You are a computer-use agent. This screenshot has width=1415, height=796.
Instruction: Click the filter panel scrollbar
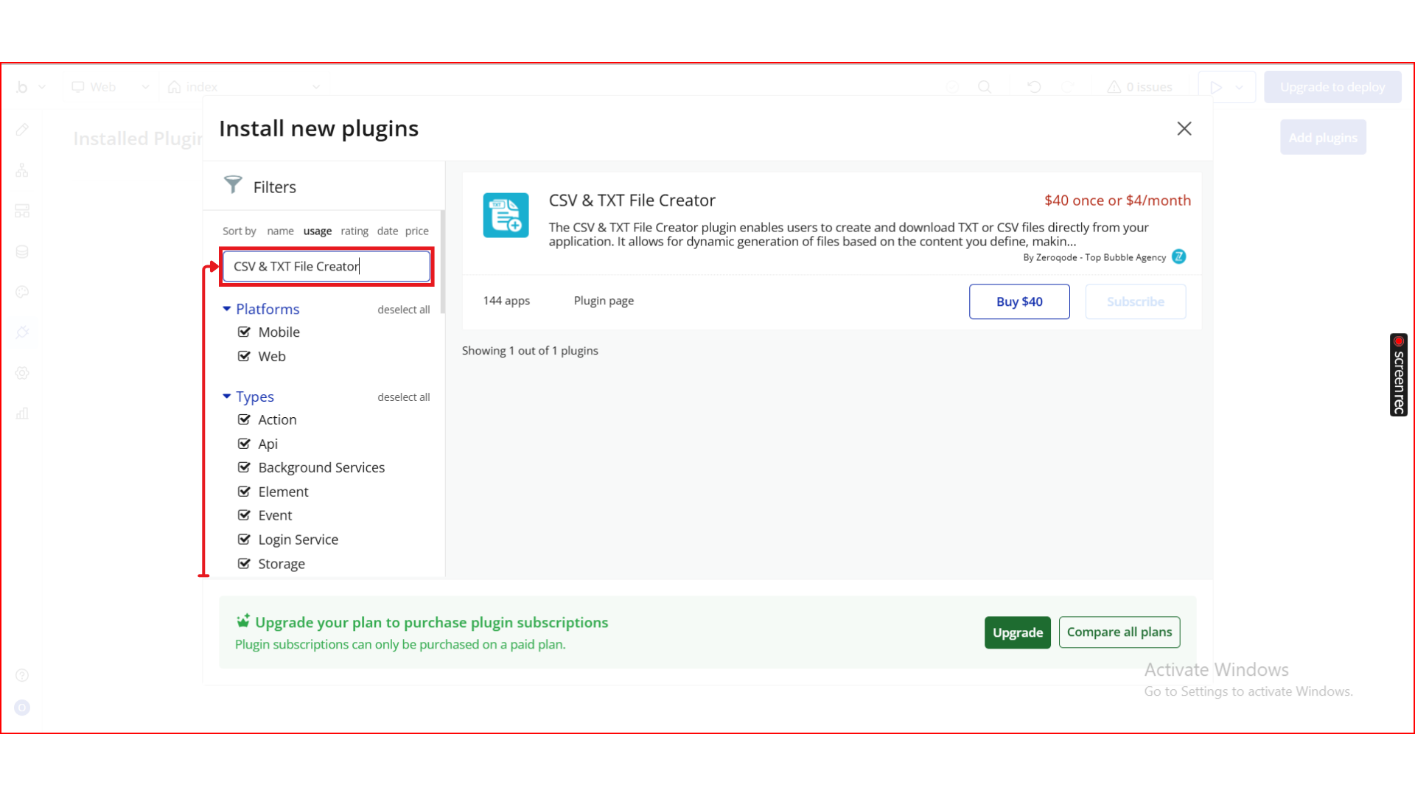(x=442, y=262)
